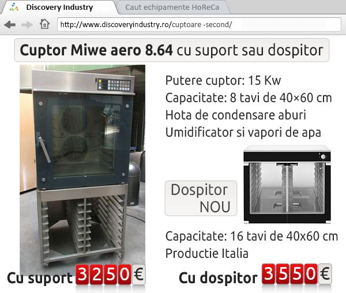Viewport: 346px width, 293px height.
Task: Click the browser forward arrow
Action: 27,25
